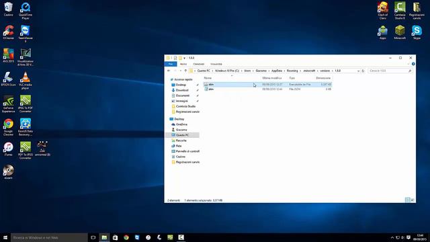The image size is (430, 242).
Task: Open Download in navigation pane
Action: pos(182,90)
